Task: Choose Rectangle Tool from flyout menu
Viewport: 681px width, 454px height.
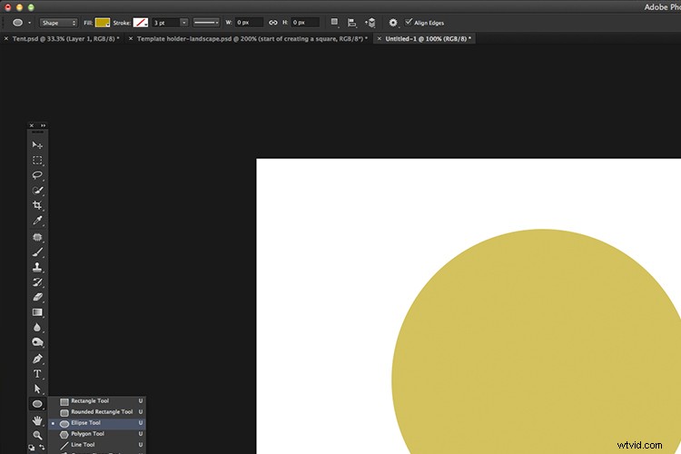Action: [x=97, y=401]
